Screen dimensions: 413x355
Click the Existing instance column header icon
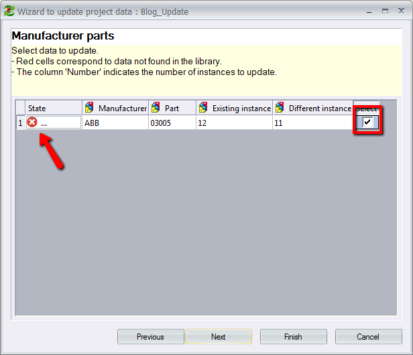pyautogui.click(x=203, y=108)
